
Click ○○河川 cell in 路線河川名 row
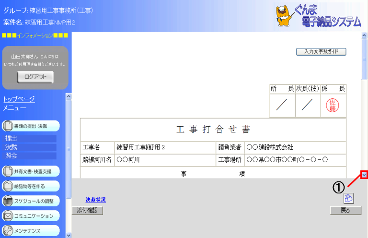pos(165,160)
